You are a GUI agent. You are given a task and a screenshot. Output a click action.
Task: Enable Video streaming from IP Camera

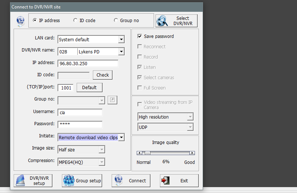(x=140, y=105)
